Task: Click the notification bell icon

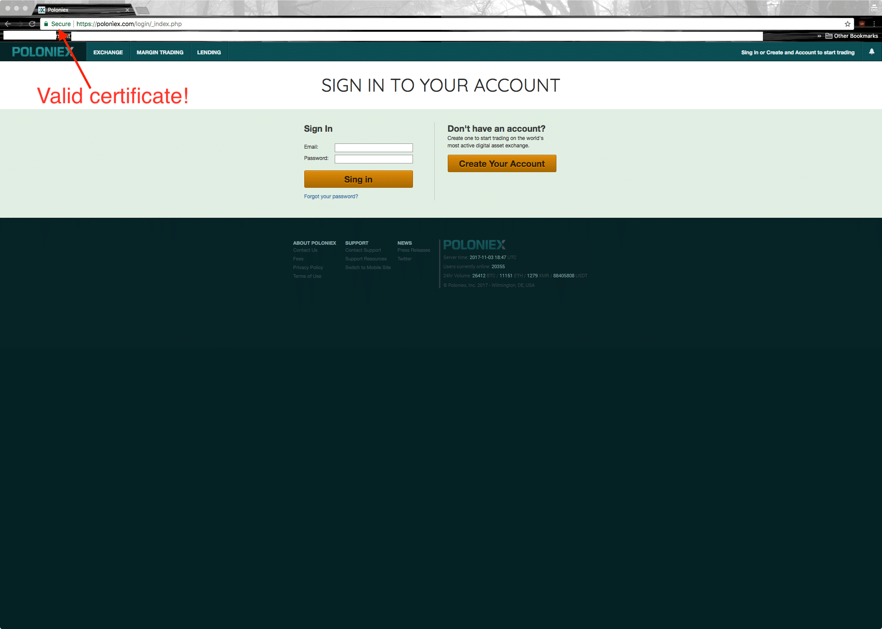Action: [872, 52]
